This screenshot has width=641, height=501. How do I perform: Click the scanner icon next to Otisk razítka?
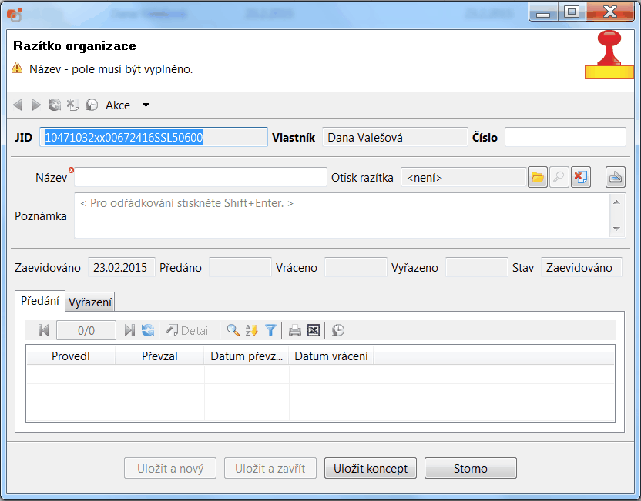[x=616, y=177]
